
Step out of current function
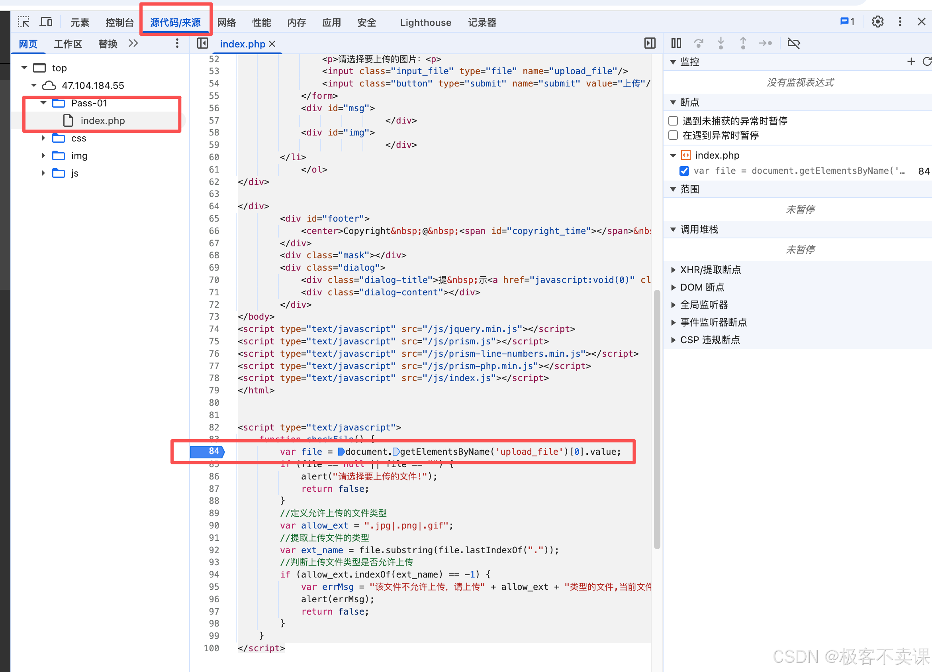tap(743, 43)
